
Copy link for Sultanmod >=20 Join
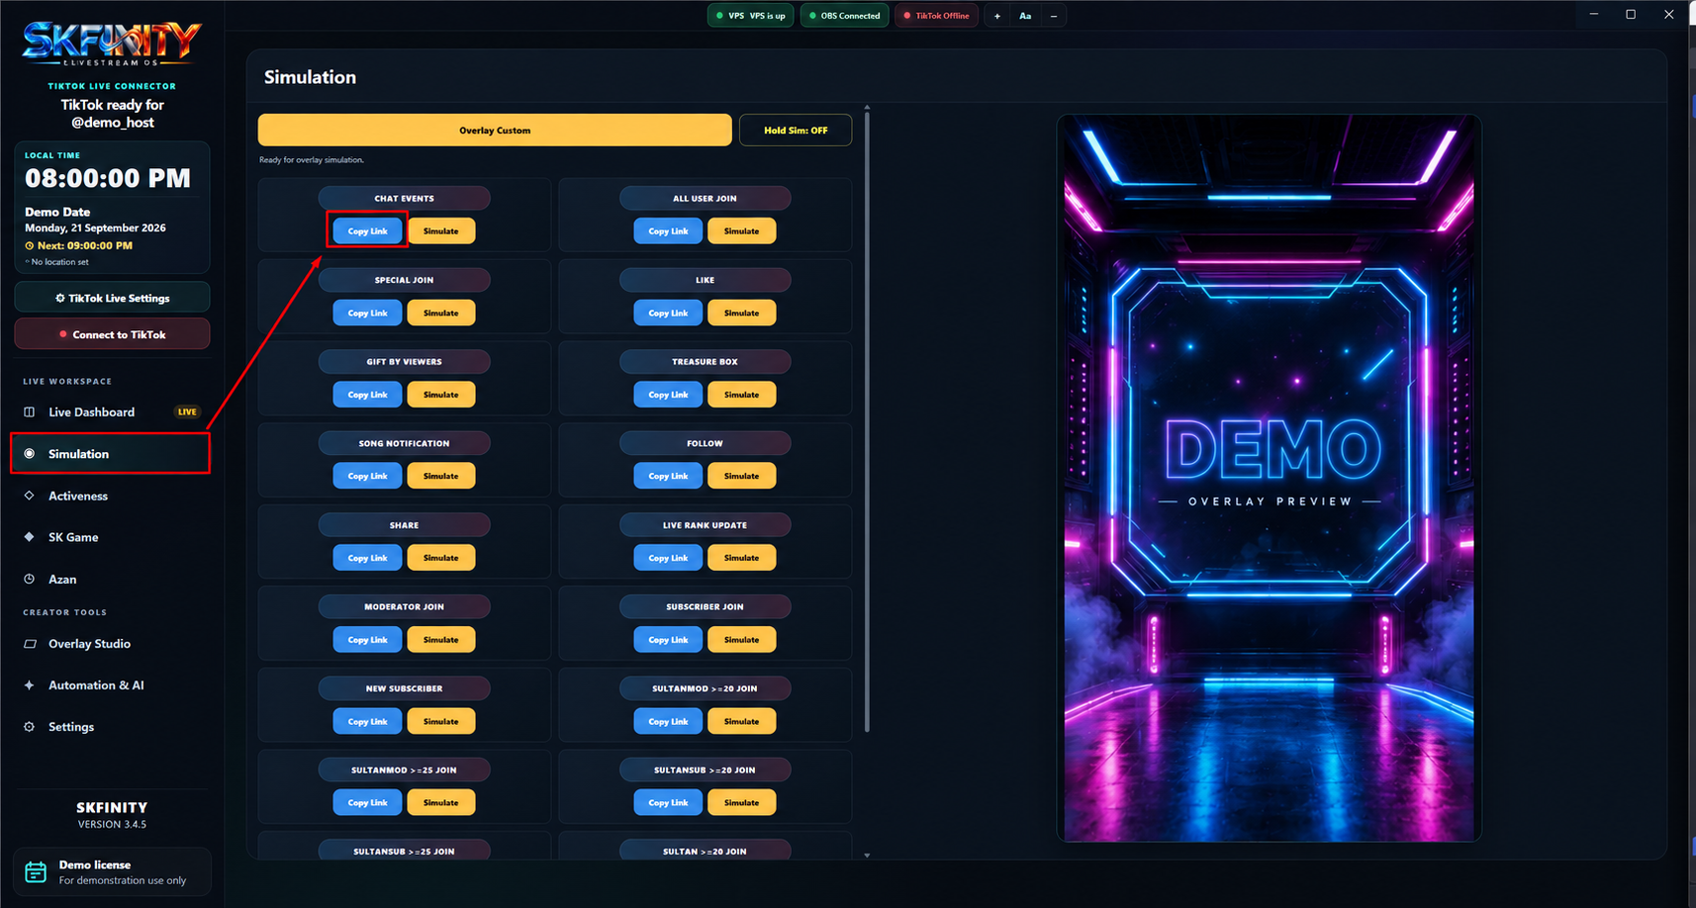[x=668, y=721]
